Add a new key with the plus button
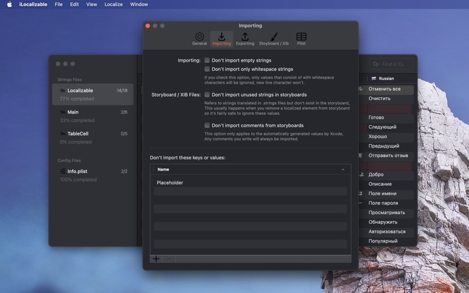 (x=156, y=259)
